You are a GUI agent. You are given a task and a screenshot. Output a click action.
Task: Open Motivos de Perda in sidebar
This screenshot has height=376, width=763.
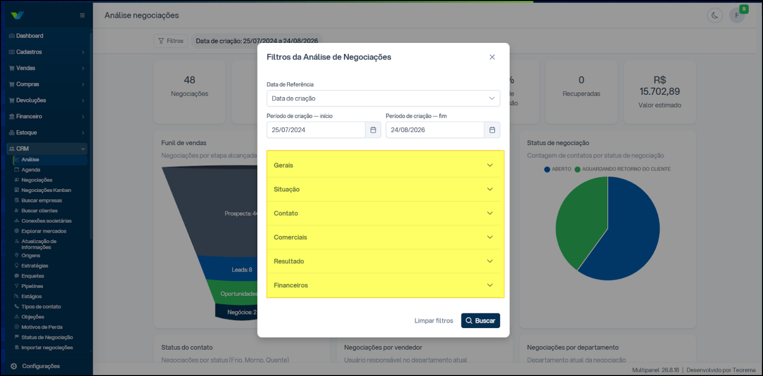click(42, 327)
